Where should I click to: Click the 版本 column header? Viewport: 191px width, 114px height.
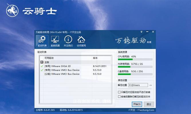pyautogui.click(x=95, y=58)
